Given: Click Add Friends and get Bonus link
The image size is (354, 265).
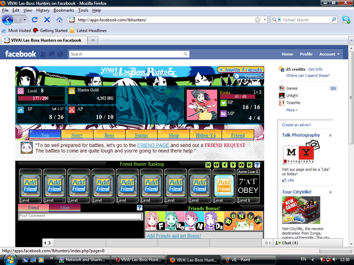Looking at the screenshot, I should (x=174, y=236).
